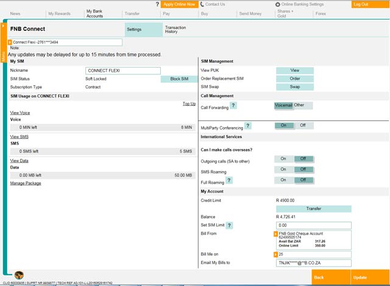The image size is (390, 286).
Task: Show help for Set SIM Limit
Action: 230,225
